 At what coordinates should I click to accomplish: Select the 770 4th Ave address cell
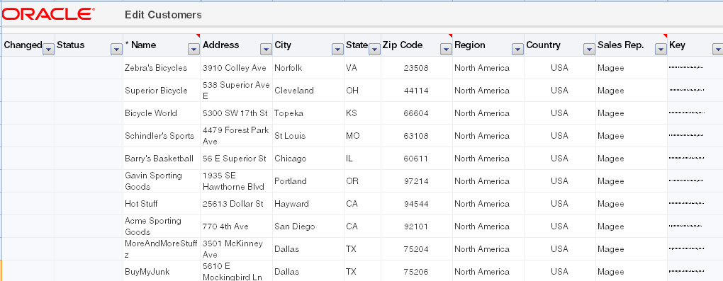point(236,226)
